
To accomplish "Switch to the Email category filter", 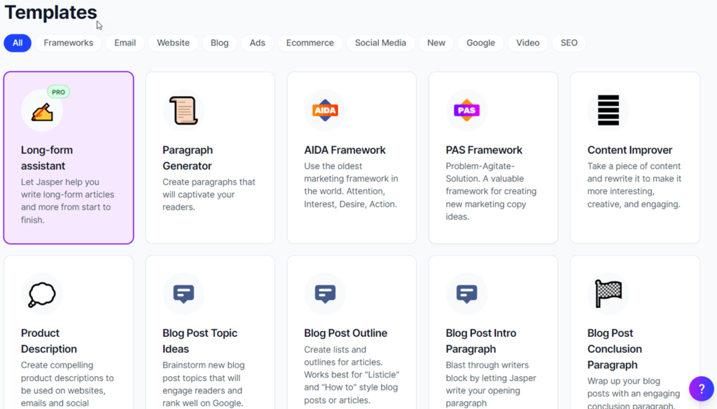I will point(125,43).
